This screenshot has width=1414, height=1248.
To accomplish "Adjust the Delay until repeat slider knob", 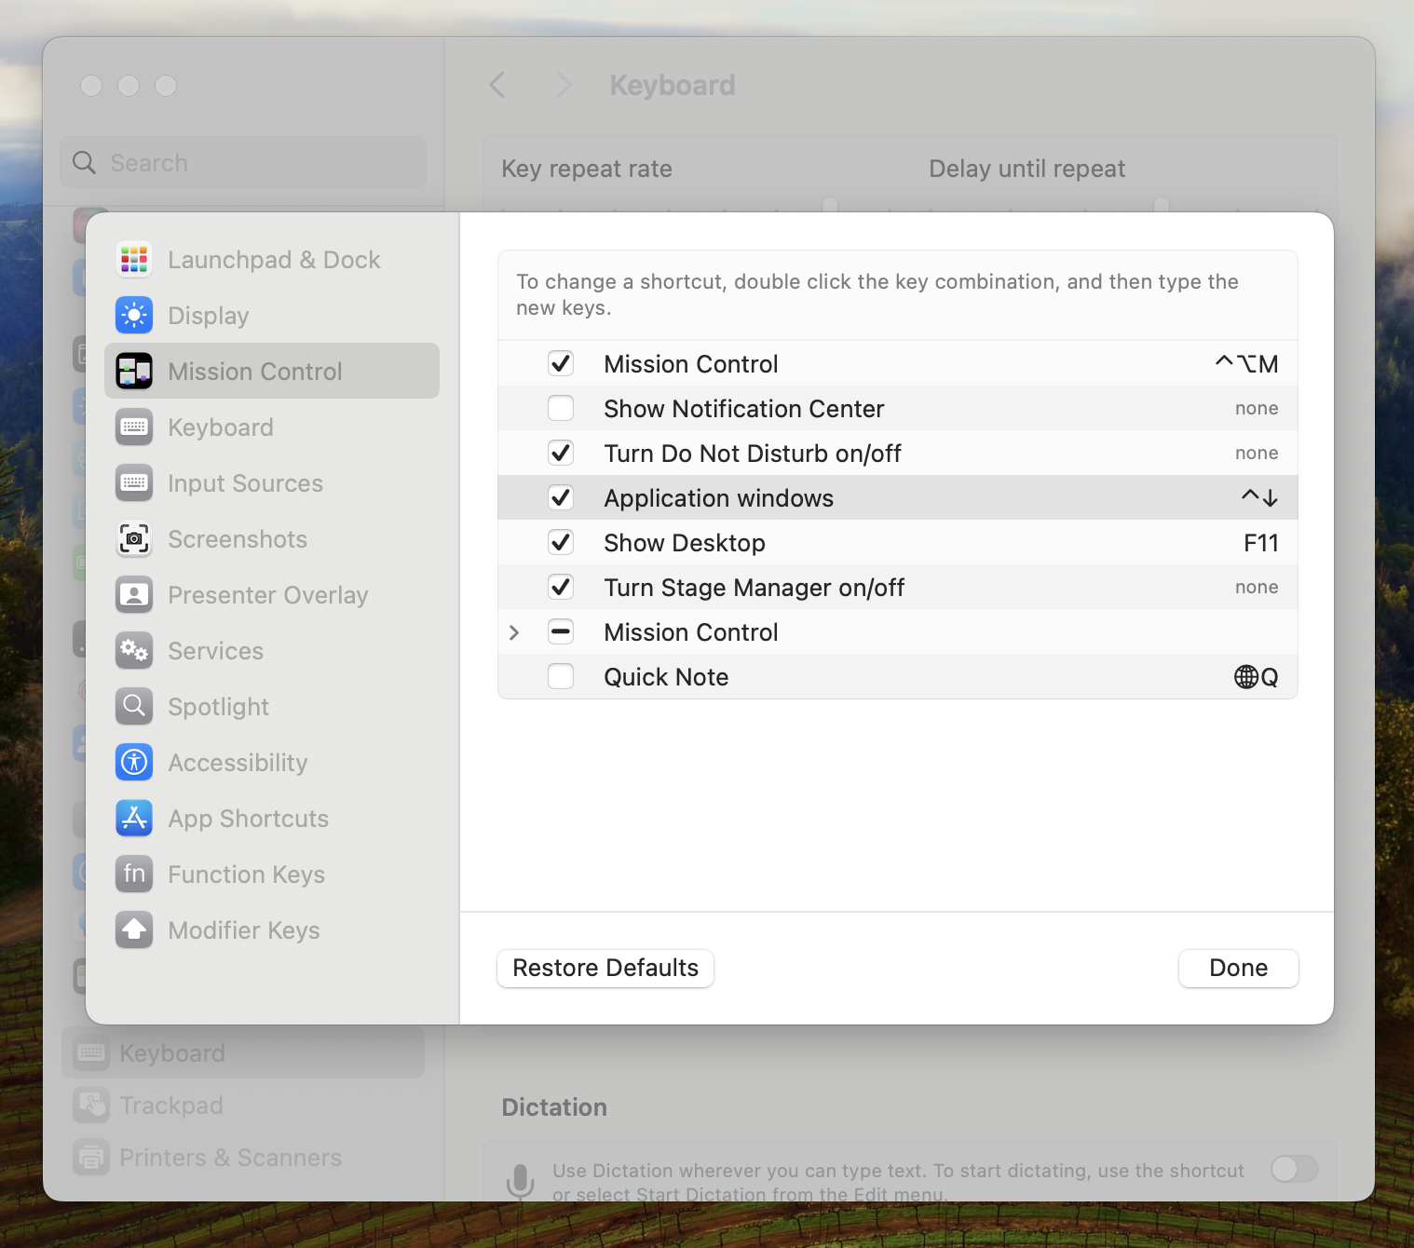I will coord(1162,205).
